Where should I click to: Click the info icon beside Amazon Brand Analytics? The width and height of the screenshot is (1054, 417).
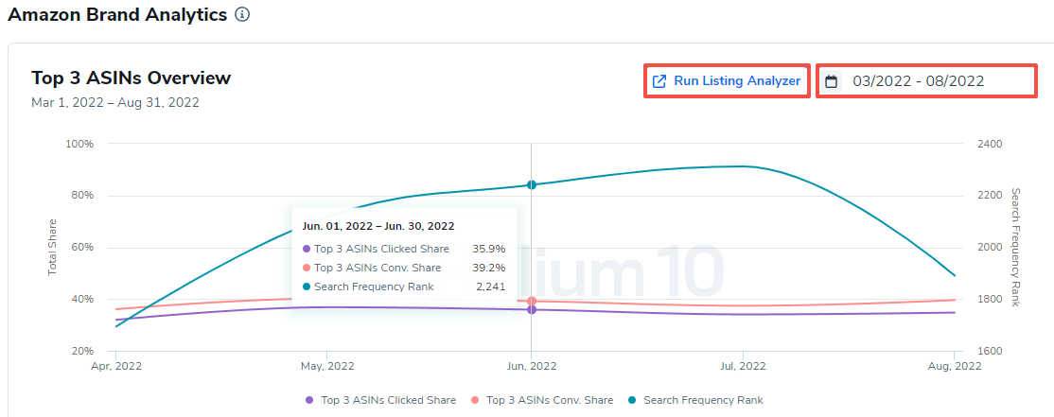(242, 15)
